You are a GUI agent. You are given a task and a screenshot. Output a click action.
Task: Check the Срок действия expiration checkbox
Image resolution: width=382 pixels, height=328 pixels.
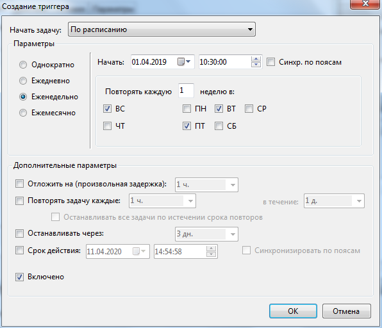pos(19,250)
